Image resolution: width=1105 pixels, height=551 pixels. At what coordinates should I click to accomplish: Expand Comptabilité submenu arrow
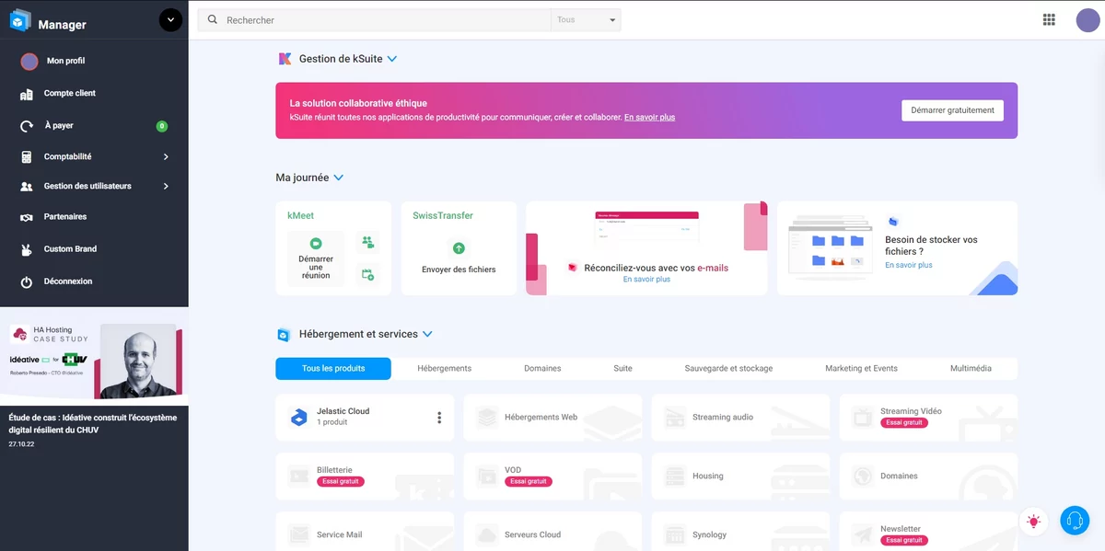click(x=166, y=157)
